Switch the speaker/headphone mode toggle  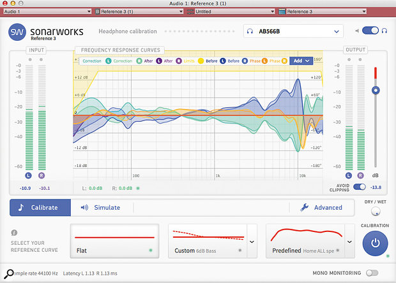(x=370, y=31)
